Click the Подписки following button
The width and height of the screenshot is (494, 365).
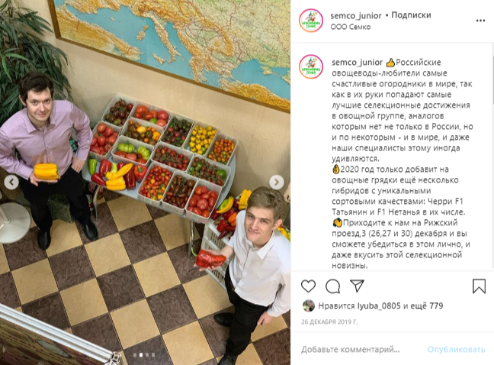click(x=411, y=15)
